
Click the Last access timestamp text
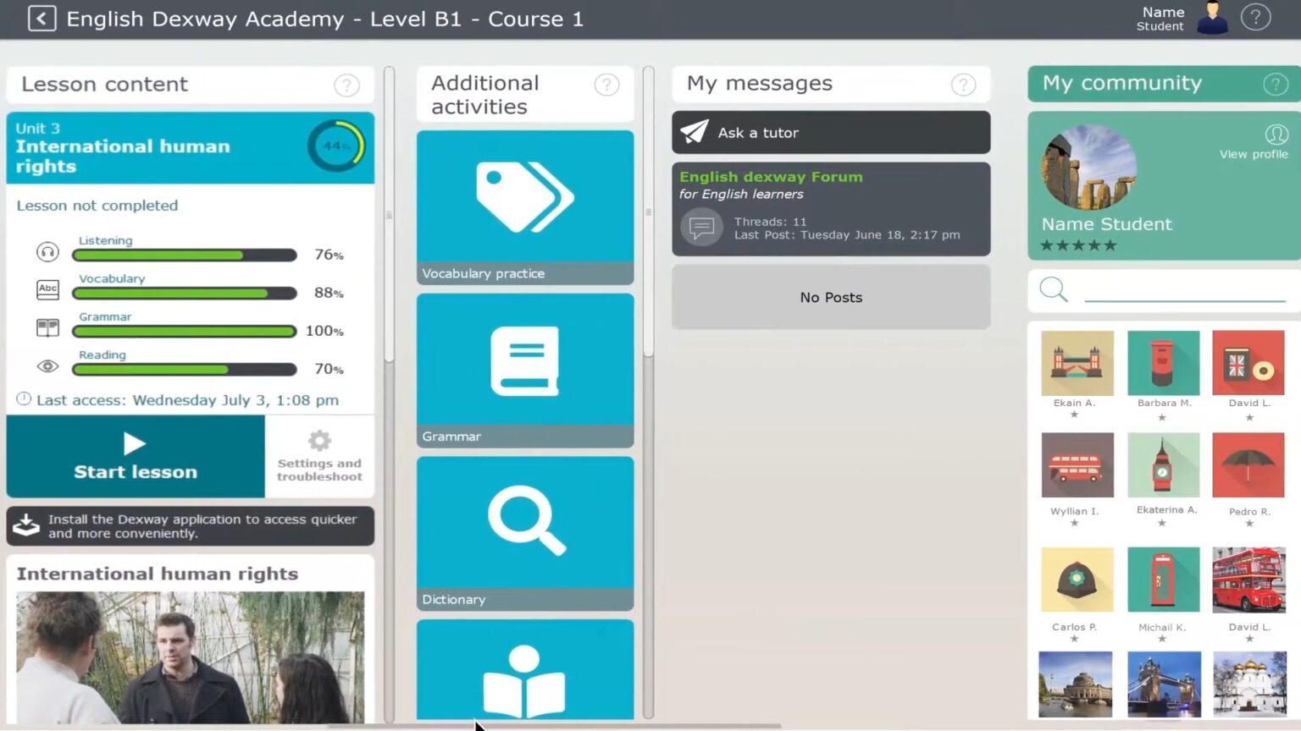(187, 400)
